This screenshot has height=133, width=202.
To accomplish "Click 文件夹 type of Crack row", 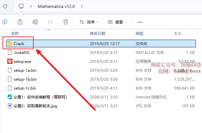I will 141,44.
